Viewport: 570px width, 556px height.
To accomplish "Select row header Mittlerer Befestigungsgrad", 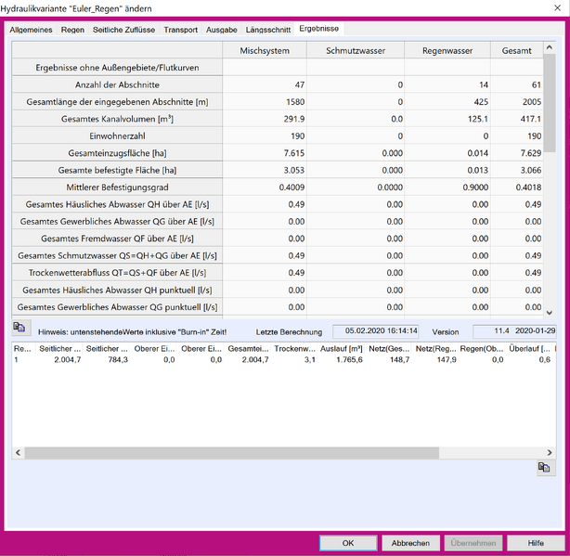I will click(117, 187).
